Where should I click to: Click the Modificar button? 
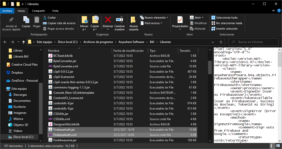pyautogui.click(x=199, y=23)
